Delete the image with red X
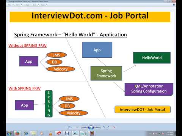Viewport: 182px width, 136px height. [115, 127]
